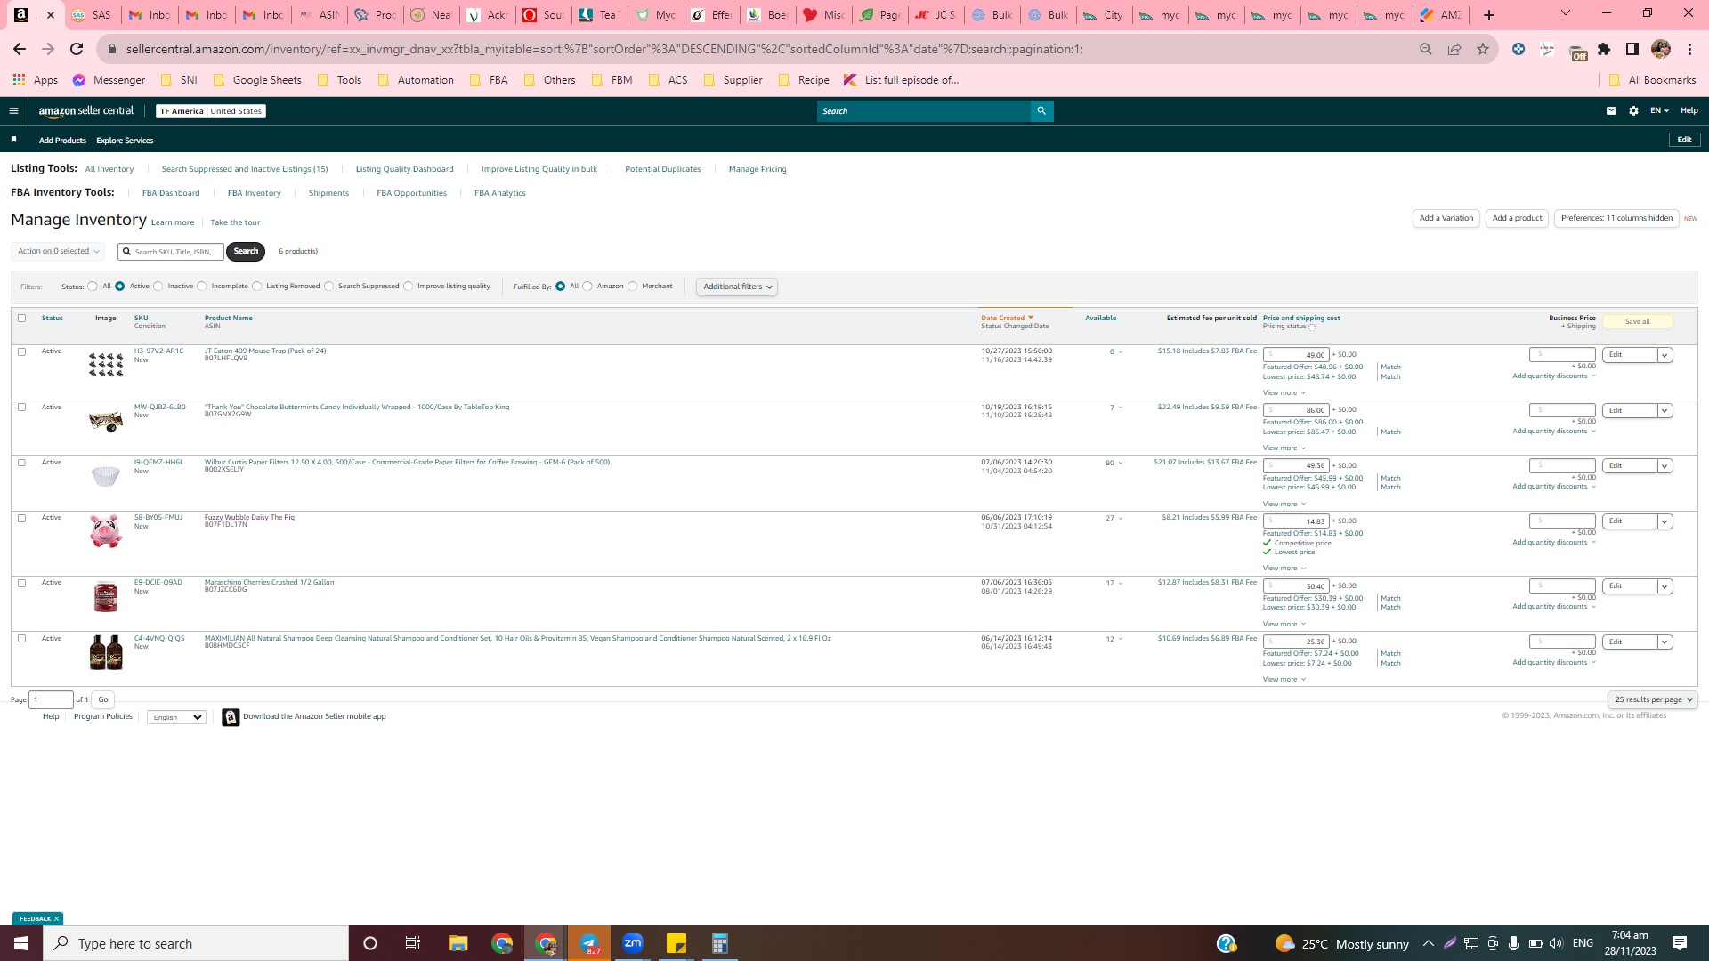Viewport: 1709px width, 961px height.
Task: Expand Add quantity discounts for Maraschino Cherries
Action: [x=1554, y=607]
